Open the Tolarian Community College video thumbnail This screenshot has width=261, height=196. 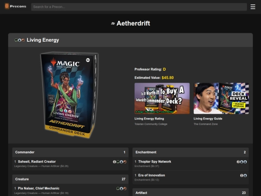(x=162, y=98)
